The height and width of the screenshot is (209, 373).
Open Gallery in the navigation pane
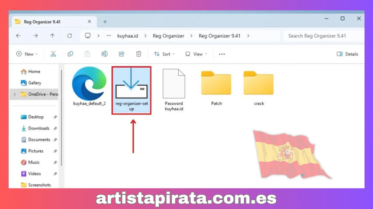pyautogui.click(x=31, y=83)
